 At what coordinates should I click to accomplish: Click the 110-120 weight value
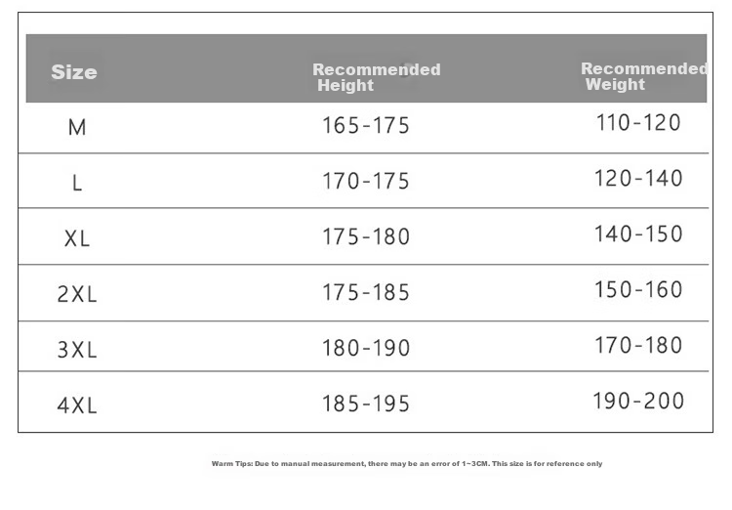(x=638, y=123)
